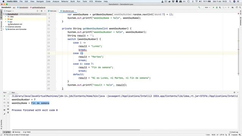Click the error indicator at editor top-right
Viewport: 242px width, 136px height.
coord(239,14)
